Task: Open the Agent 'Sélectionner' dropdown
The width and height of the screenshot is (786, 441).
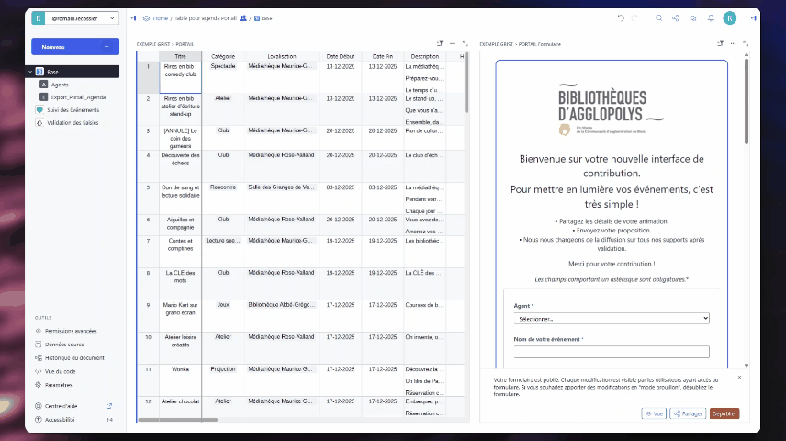Action: 611,318
